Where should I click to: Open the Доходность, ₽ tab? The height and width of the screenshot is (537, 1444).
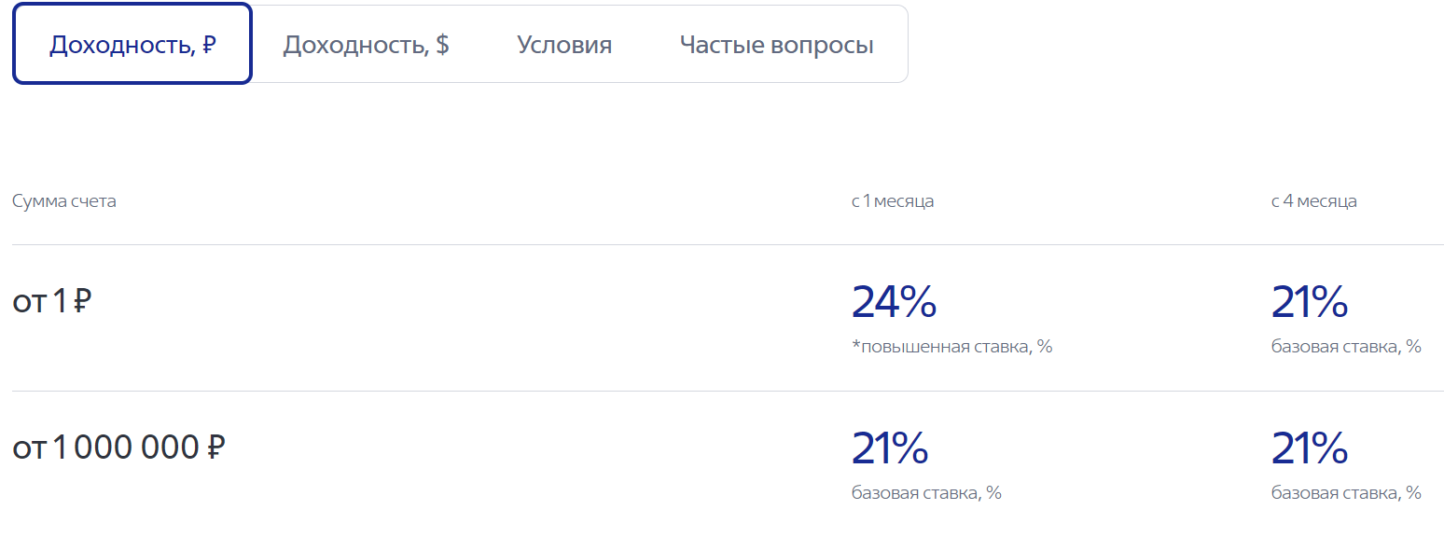coord(132,45)
